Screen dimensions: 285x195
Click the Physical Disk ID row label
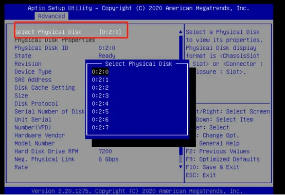[41, 48]
